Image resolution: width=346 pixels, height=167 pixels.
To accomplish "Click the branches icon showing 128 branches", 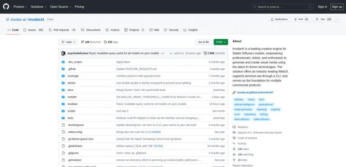I will (x=82, y=42).
